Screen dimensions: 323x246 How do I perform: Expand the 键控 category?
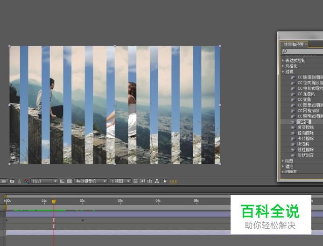click(283, 166)
